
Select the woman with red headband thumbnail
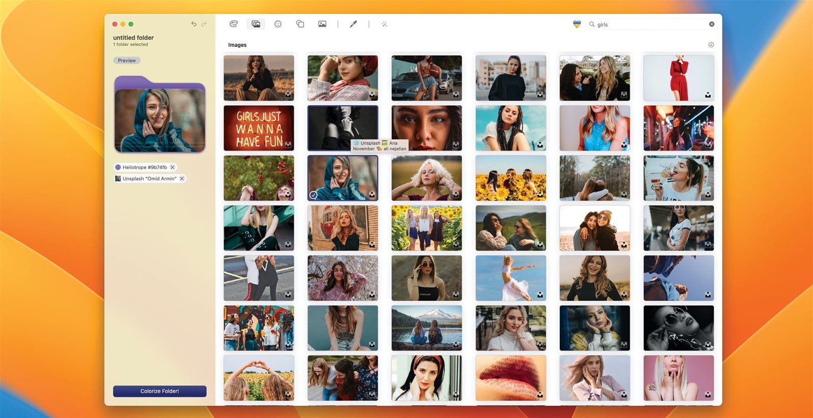tap(426, 377)
